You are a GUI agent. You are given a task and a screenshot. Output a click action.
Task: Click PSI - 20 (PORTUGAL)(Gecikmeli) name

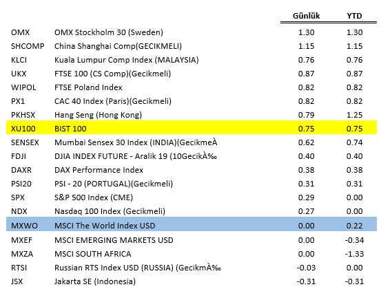pyautogui.click(x=114, y=184)
